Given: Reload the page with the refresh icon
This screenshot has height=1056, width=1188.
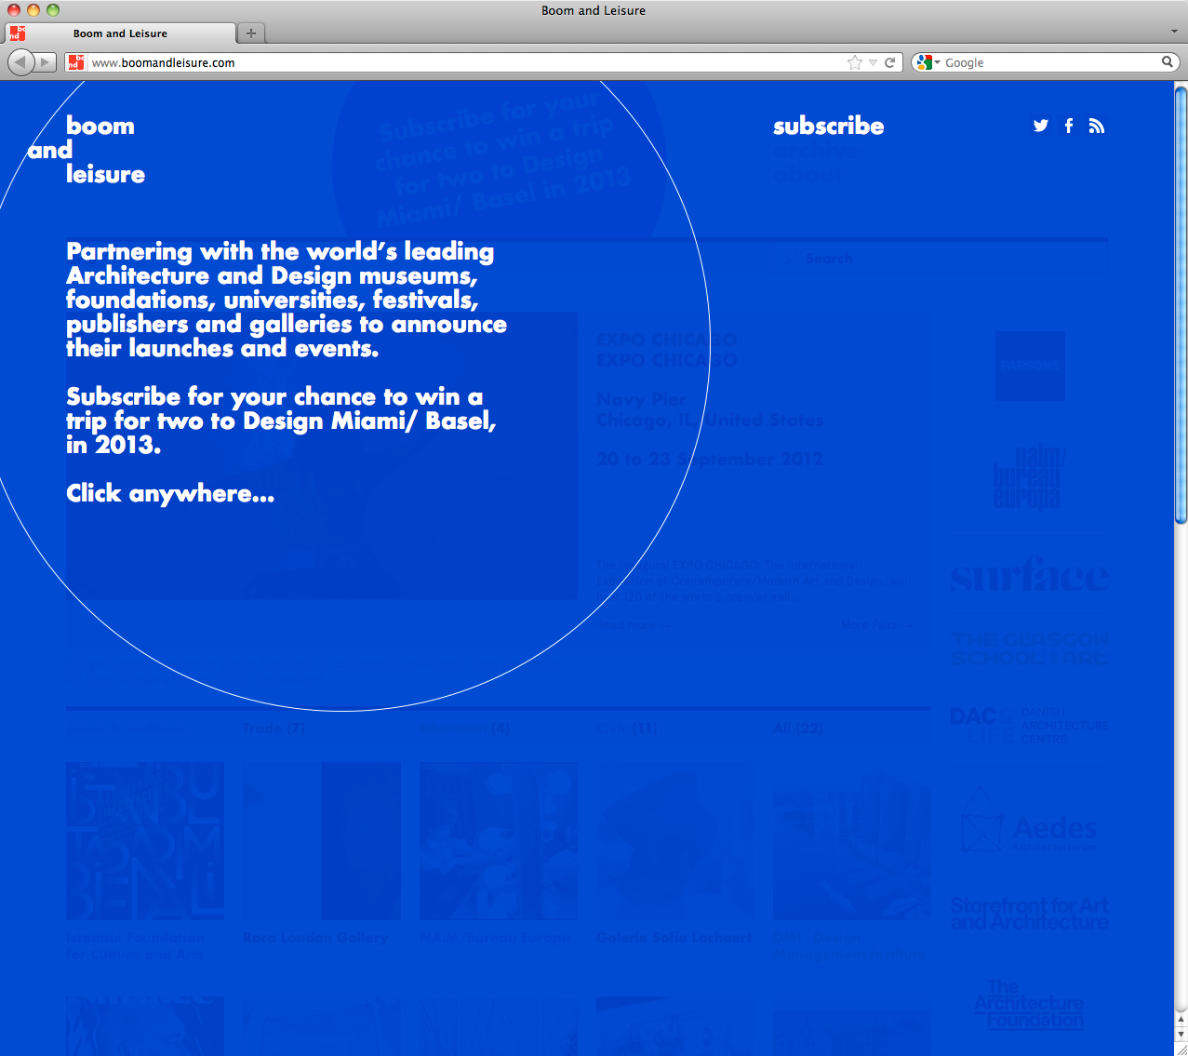Looking at the screenshot, I should pyautogui.click(x=890, y=62).
